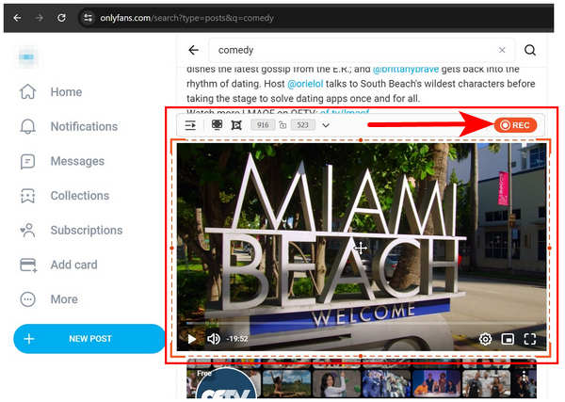Open video quality settings gear
565x402 pixels.
click(x=485, y=339)
